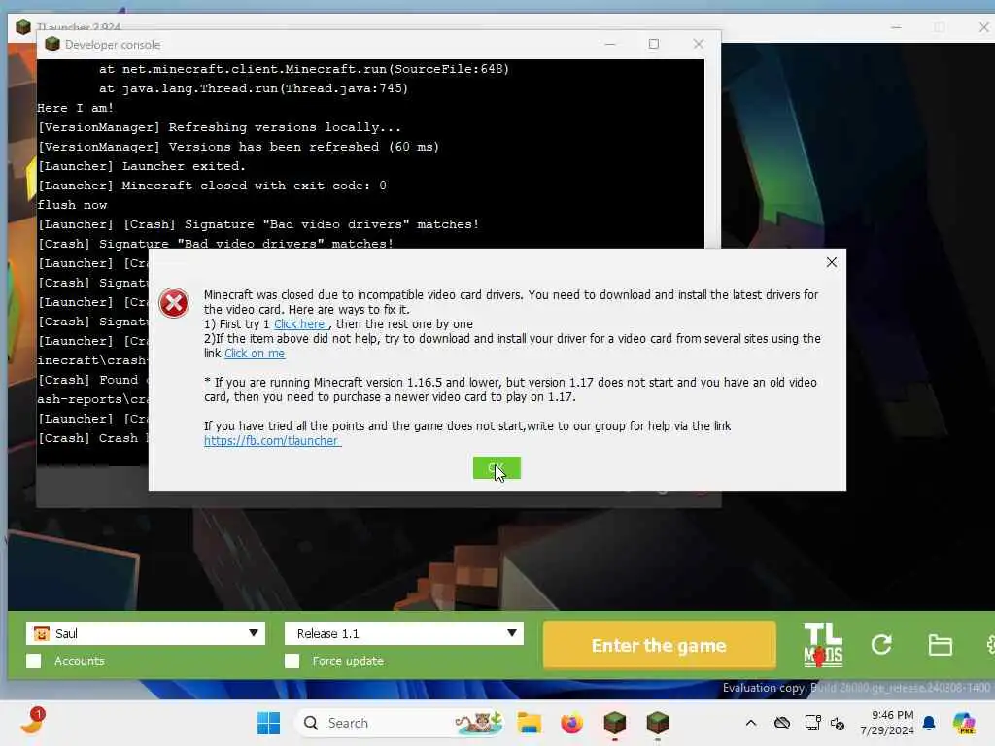
Task: Open the game folder icon in TLauncher
Action: (940, 645)
